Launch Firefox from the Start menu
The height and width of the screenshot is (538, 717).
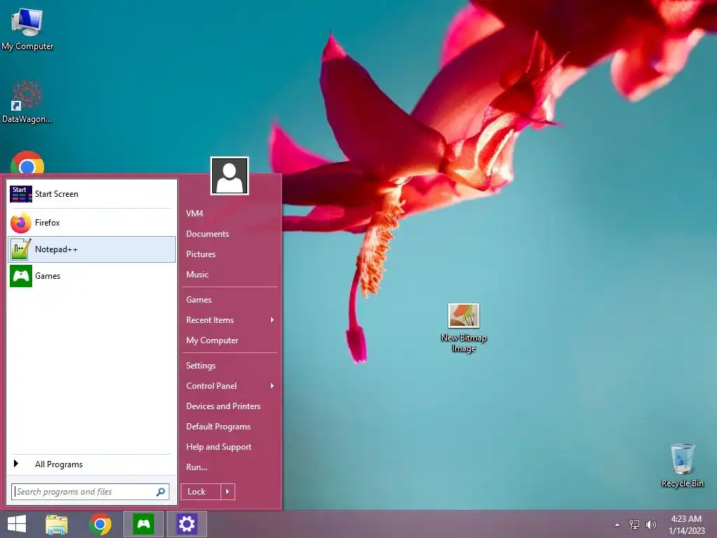point(92,223)
